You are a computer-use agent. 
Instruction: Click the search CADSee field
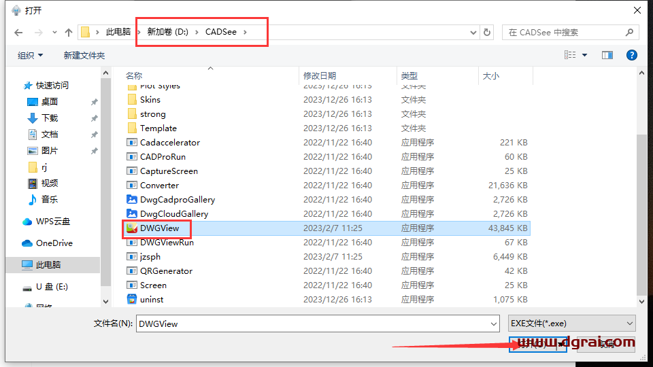pos(571,33)
